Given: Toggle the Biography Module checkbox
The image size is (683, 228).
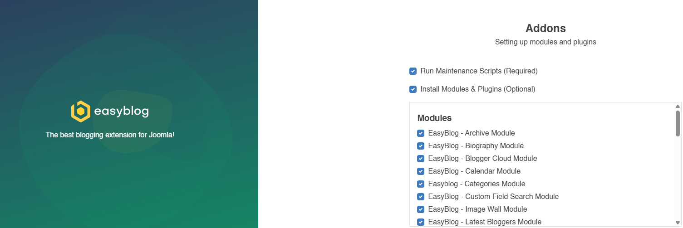Looking at the screenshot, I should click(x=421, y=146).
